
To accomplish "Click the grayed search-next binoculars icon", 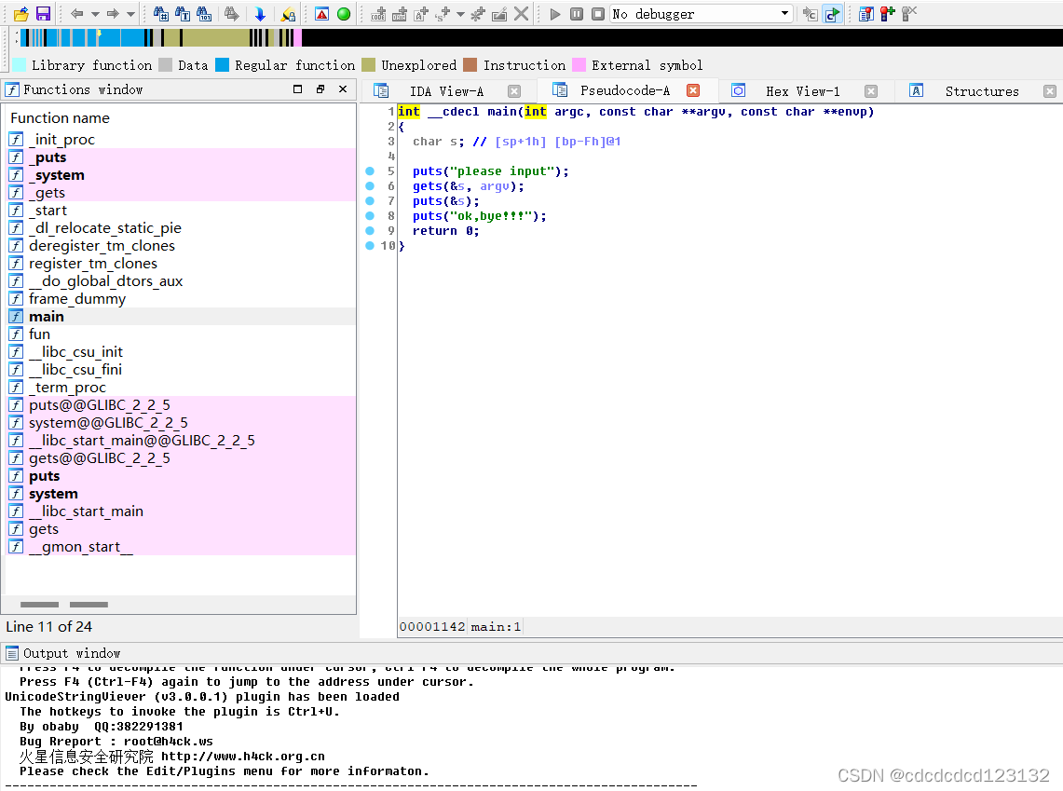I will click(231, 14).
